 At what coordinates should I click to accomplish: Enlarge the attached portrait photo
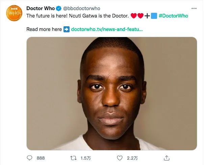(x=111, y=93)
